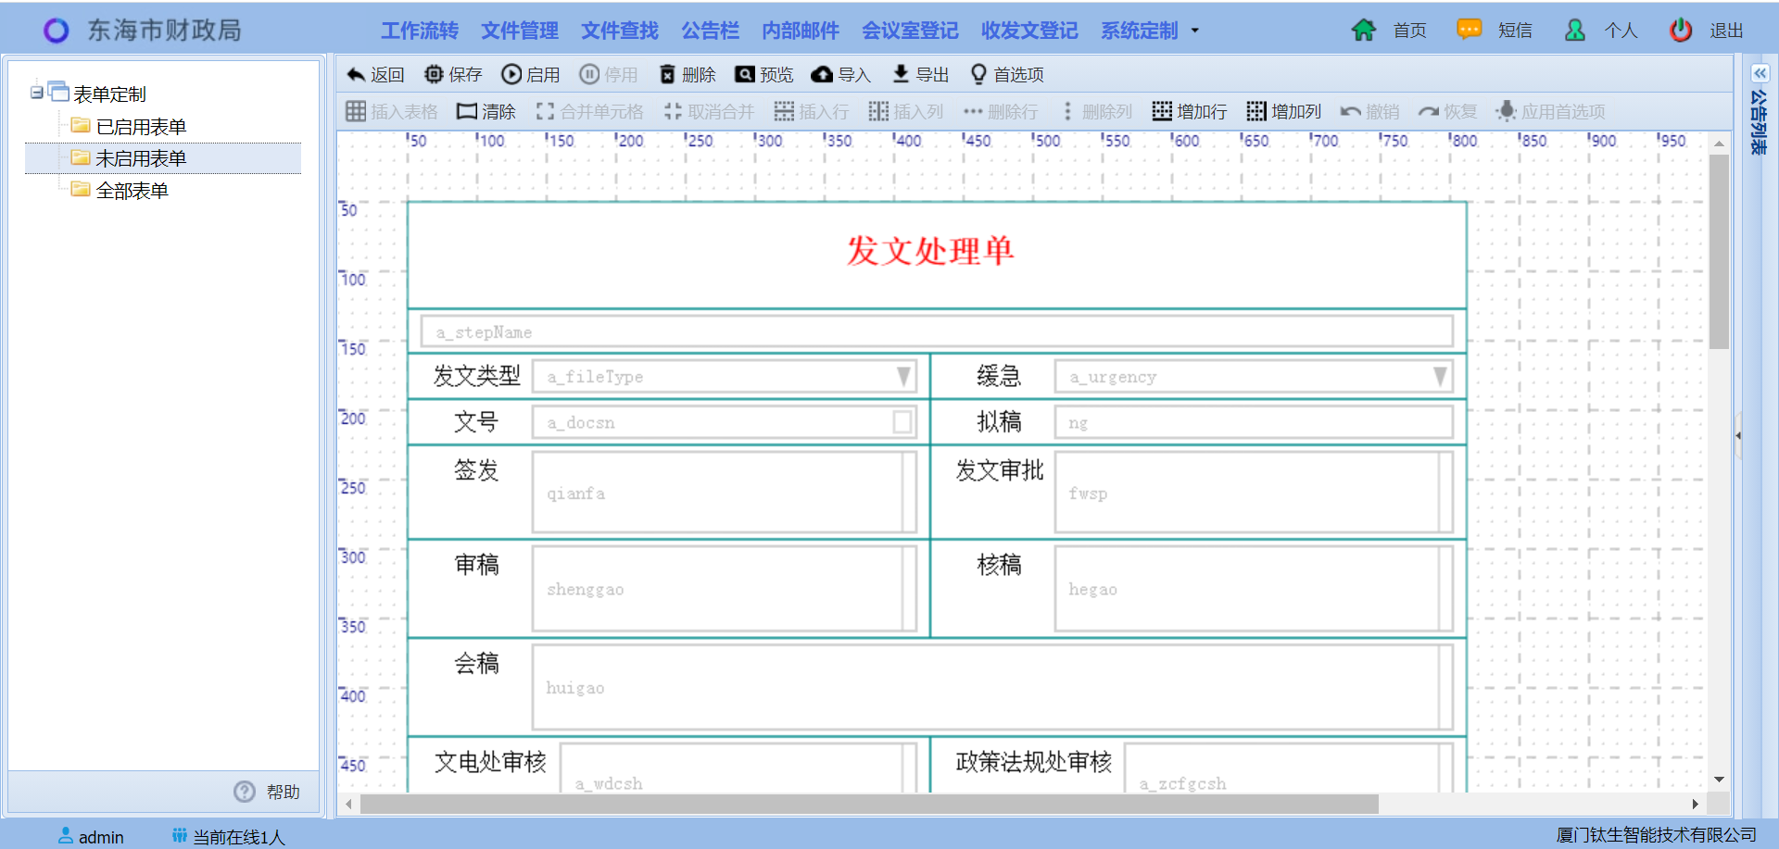Click the hegao text area
This screenshot has height=849, width=1779.
pyautogui.click(x=1254, y=588)
